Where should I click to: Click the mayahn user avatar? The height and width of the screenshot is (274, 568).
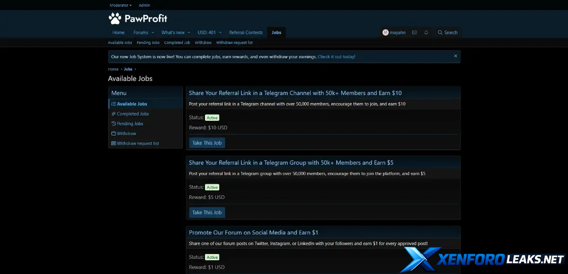385,33
